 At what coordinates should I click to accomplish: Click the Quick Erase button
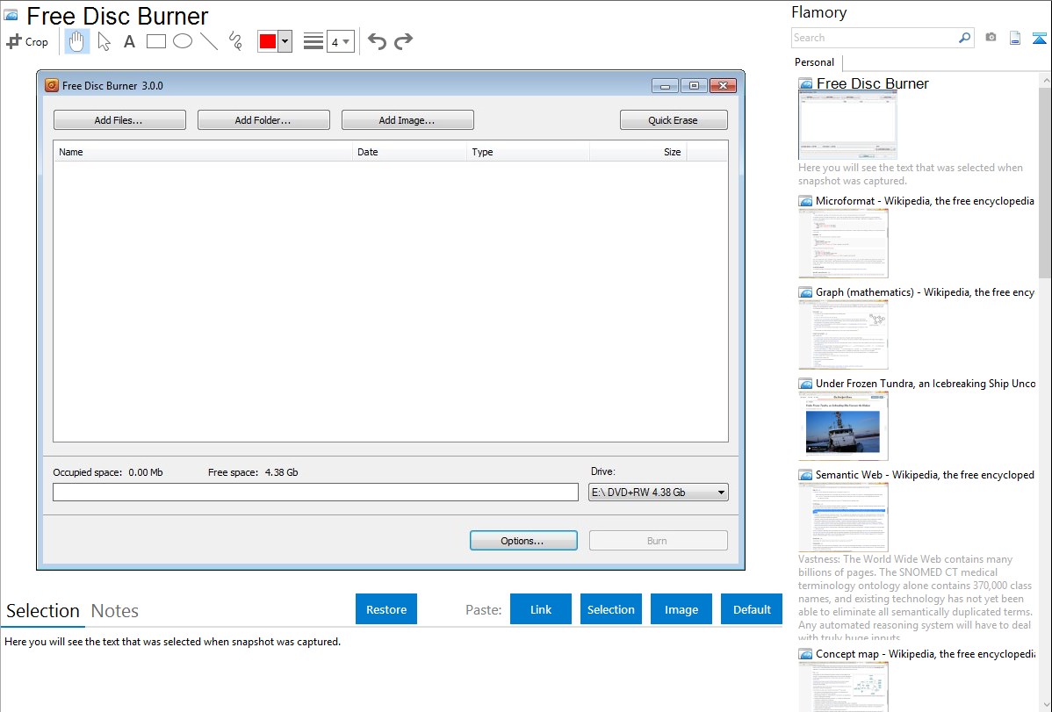click(674, 120)
